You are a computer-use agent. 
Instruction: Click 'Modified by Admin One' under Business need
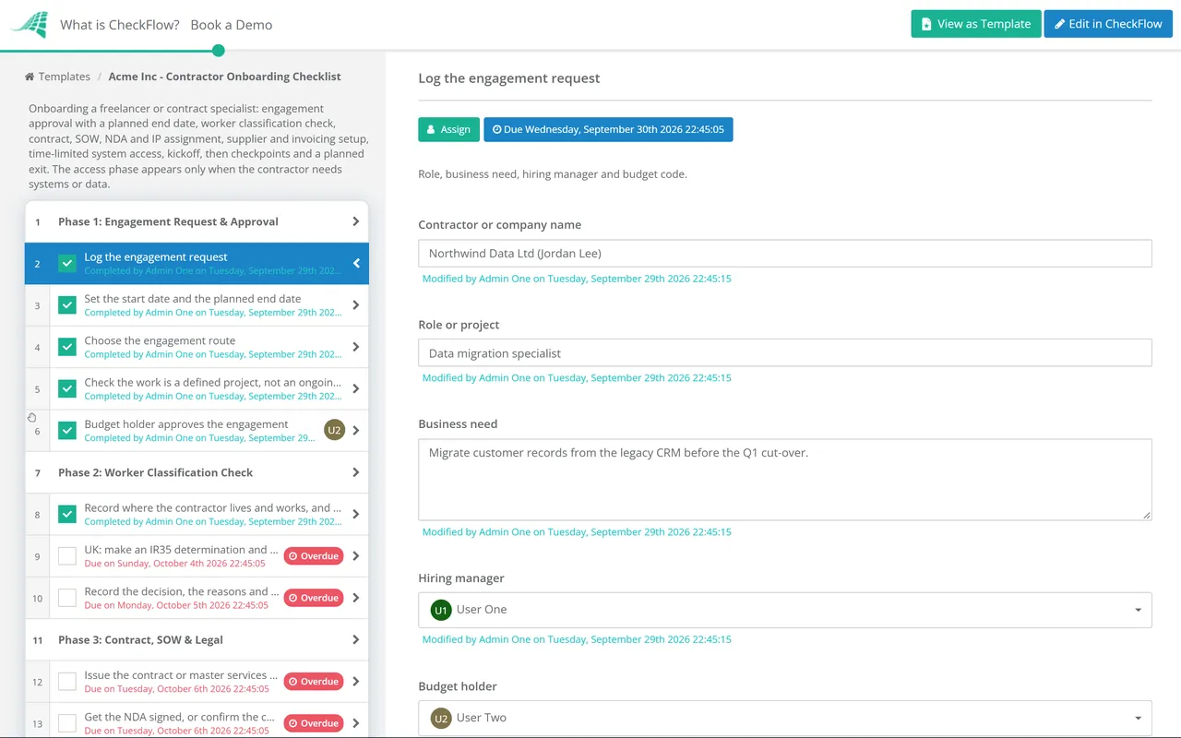click(577, 531)
